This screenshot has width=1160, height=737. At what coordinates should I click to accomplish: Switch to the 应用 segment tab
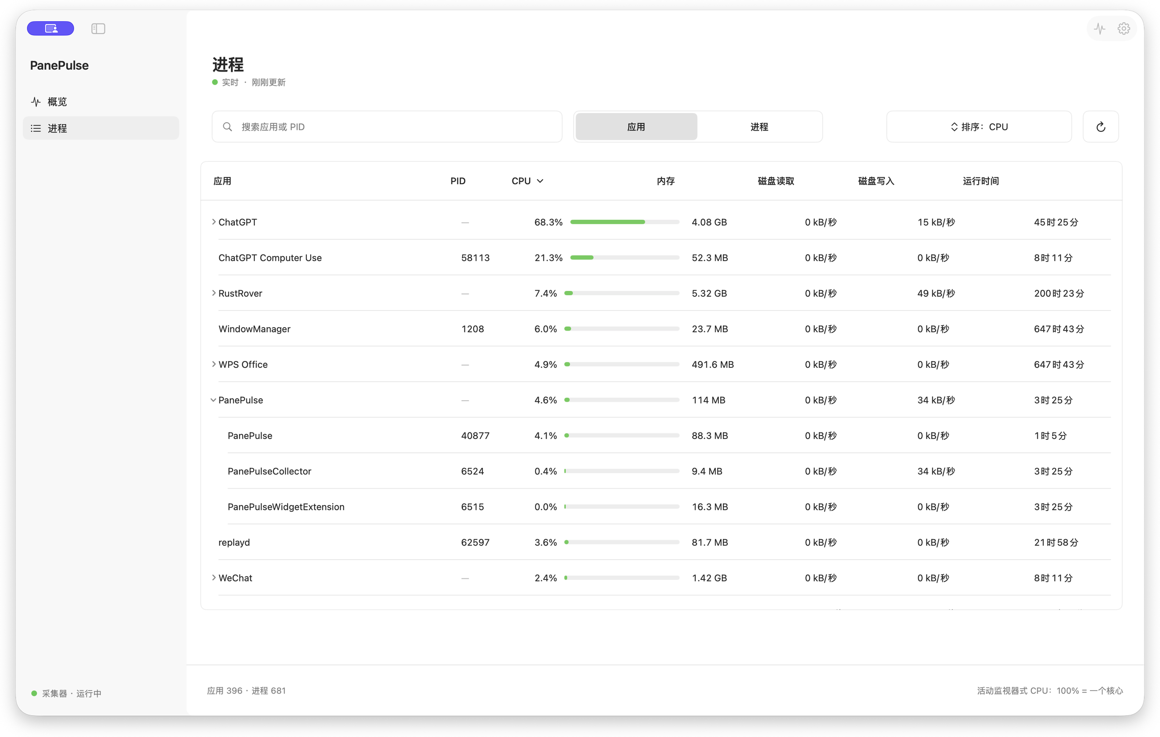click(636, 127)
